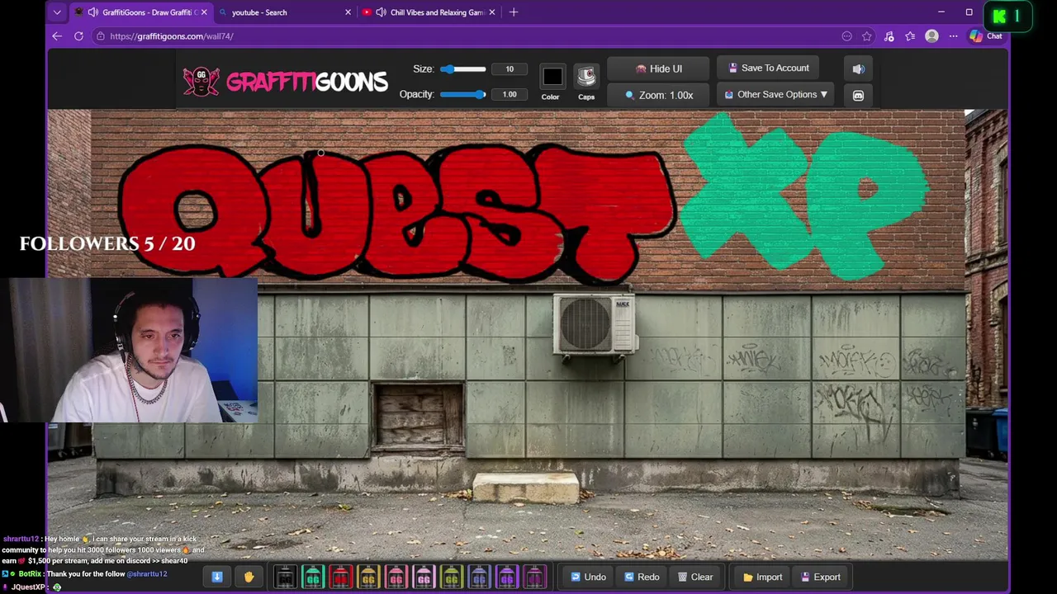Import an image file
1057x594 pixels.
[x=762, y=577]
